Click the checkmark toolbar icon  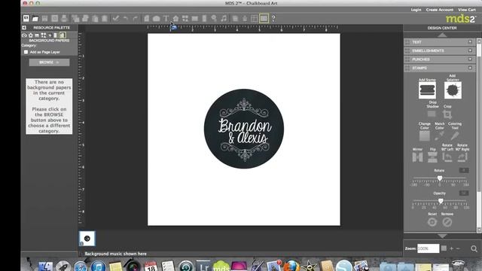pyautogui.click(x=115, y=18)
